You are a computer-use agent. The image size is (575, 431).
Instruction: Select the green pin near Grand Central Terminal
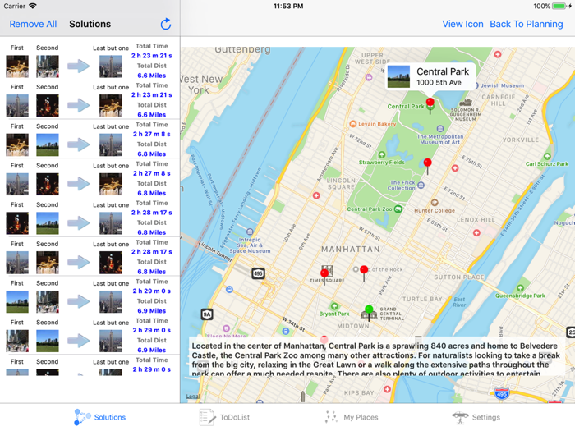(369, 310)
